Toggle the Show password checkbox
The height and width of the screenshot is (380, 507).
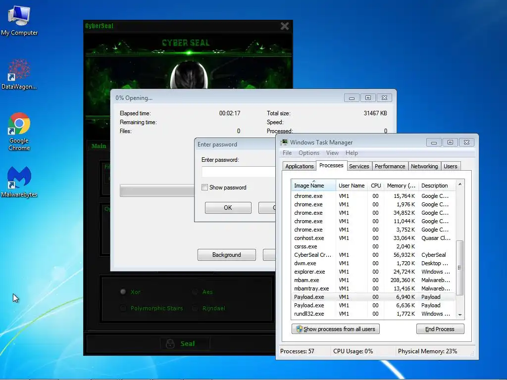(204, 188)
